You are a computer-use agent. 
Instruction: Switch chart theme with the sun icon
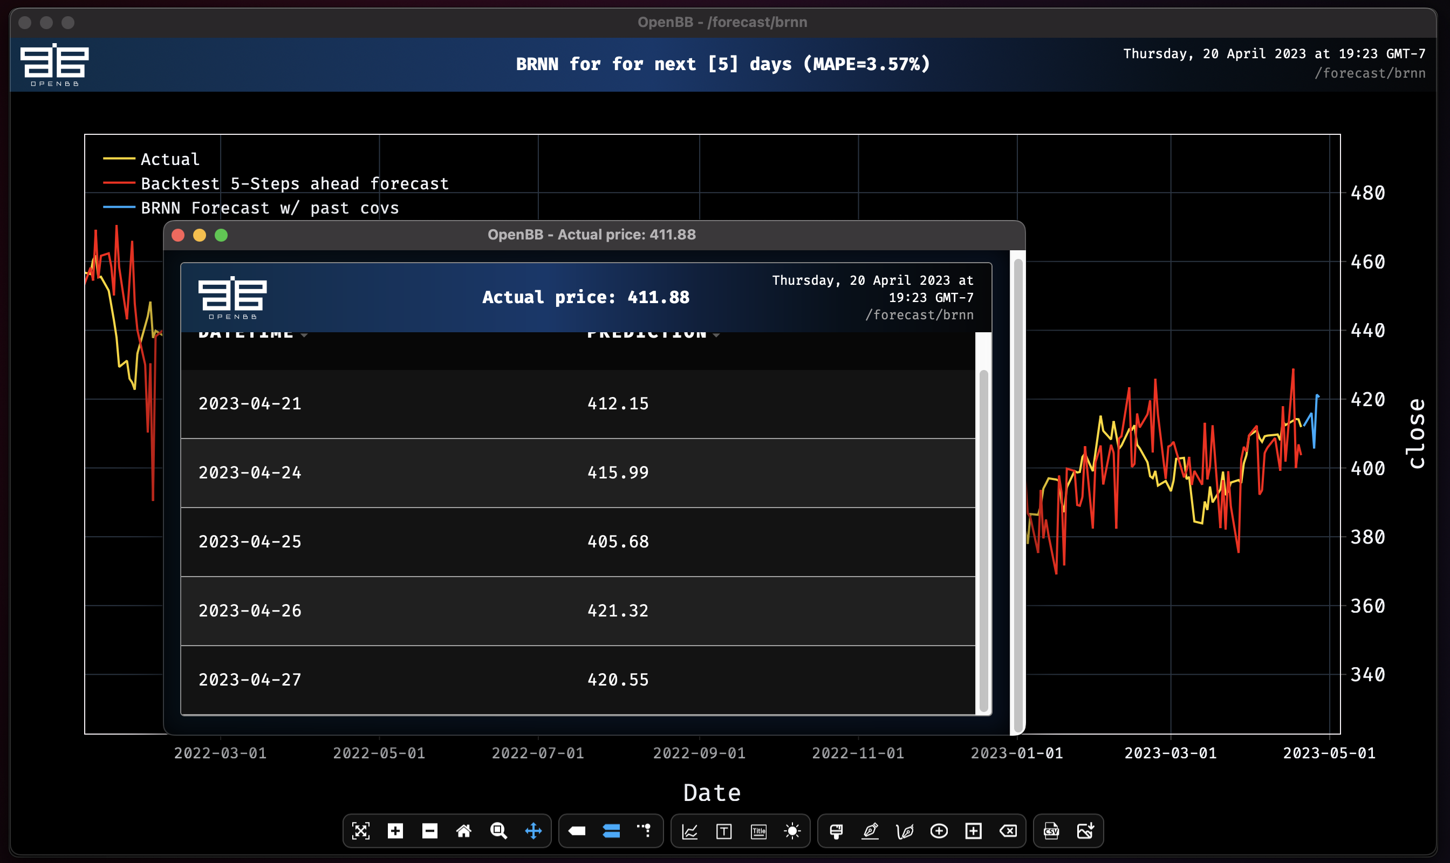[792, 831]
